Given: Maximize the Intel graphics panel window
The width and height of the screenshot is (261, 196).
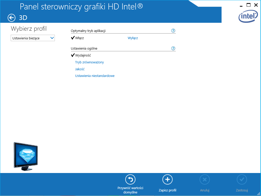Looking at the screenshot, I should (248, 5).
